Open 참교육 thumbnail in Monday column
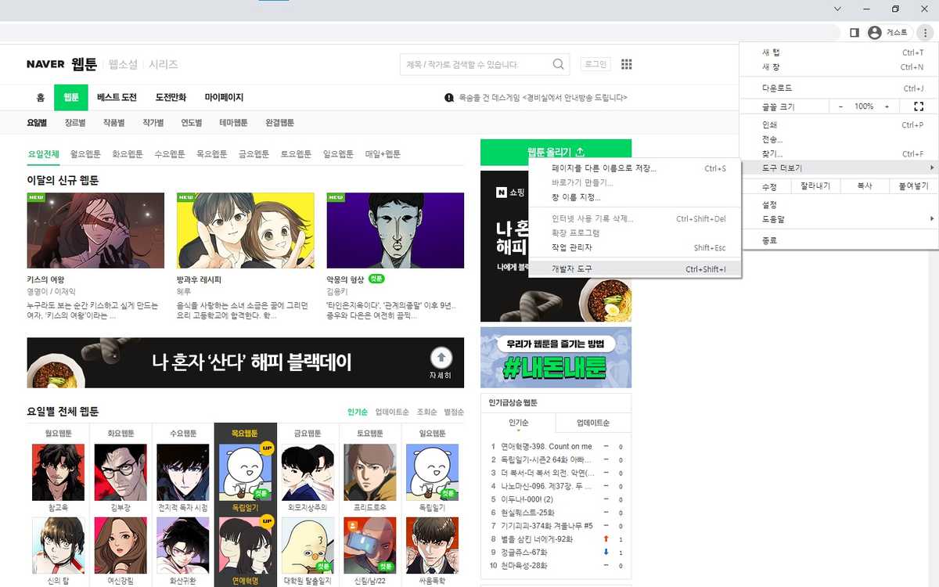Viewport: 939px width, 587px height. coord(58,473)
